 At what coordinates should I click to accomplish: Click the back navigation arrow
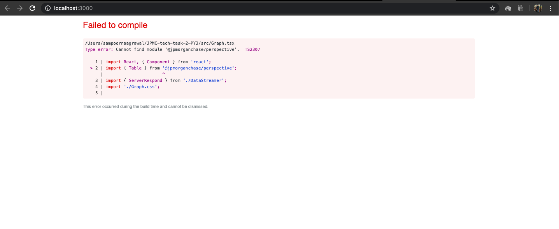point(7,8)
